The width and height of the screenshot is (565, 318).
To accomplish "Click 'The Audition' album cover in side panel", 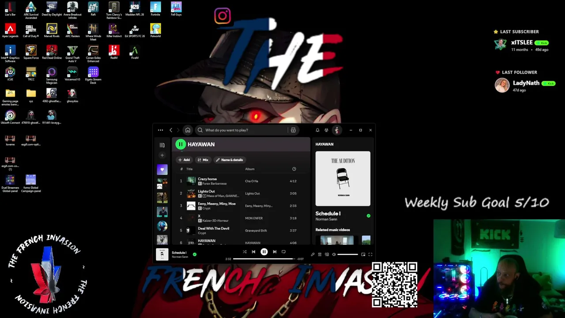I will [343, 178].
